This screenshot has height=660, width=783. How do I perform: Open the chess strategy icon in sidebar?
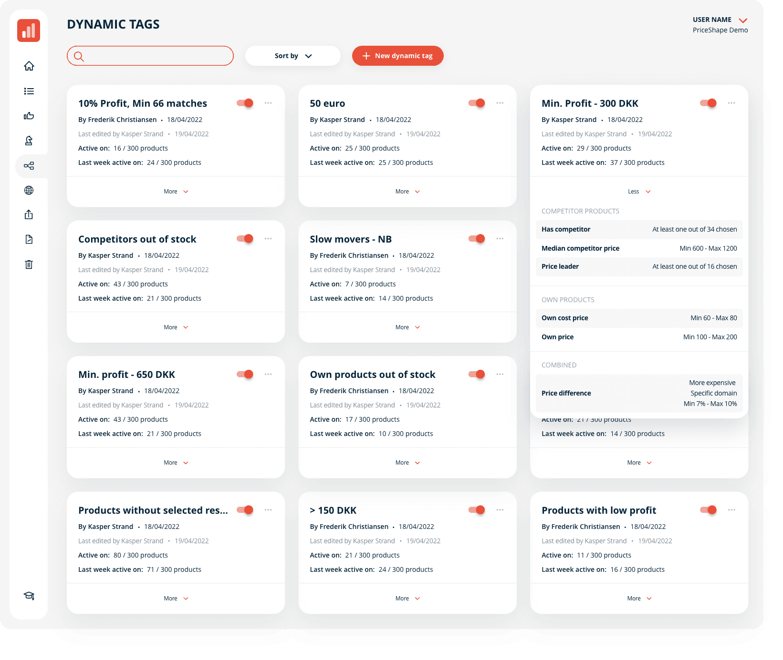(x=29, y=141)
